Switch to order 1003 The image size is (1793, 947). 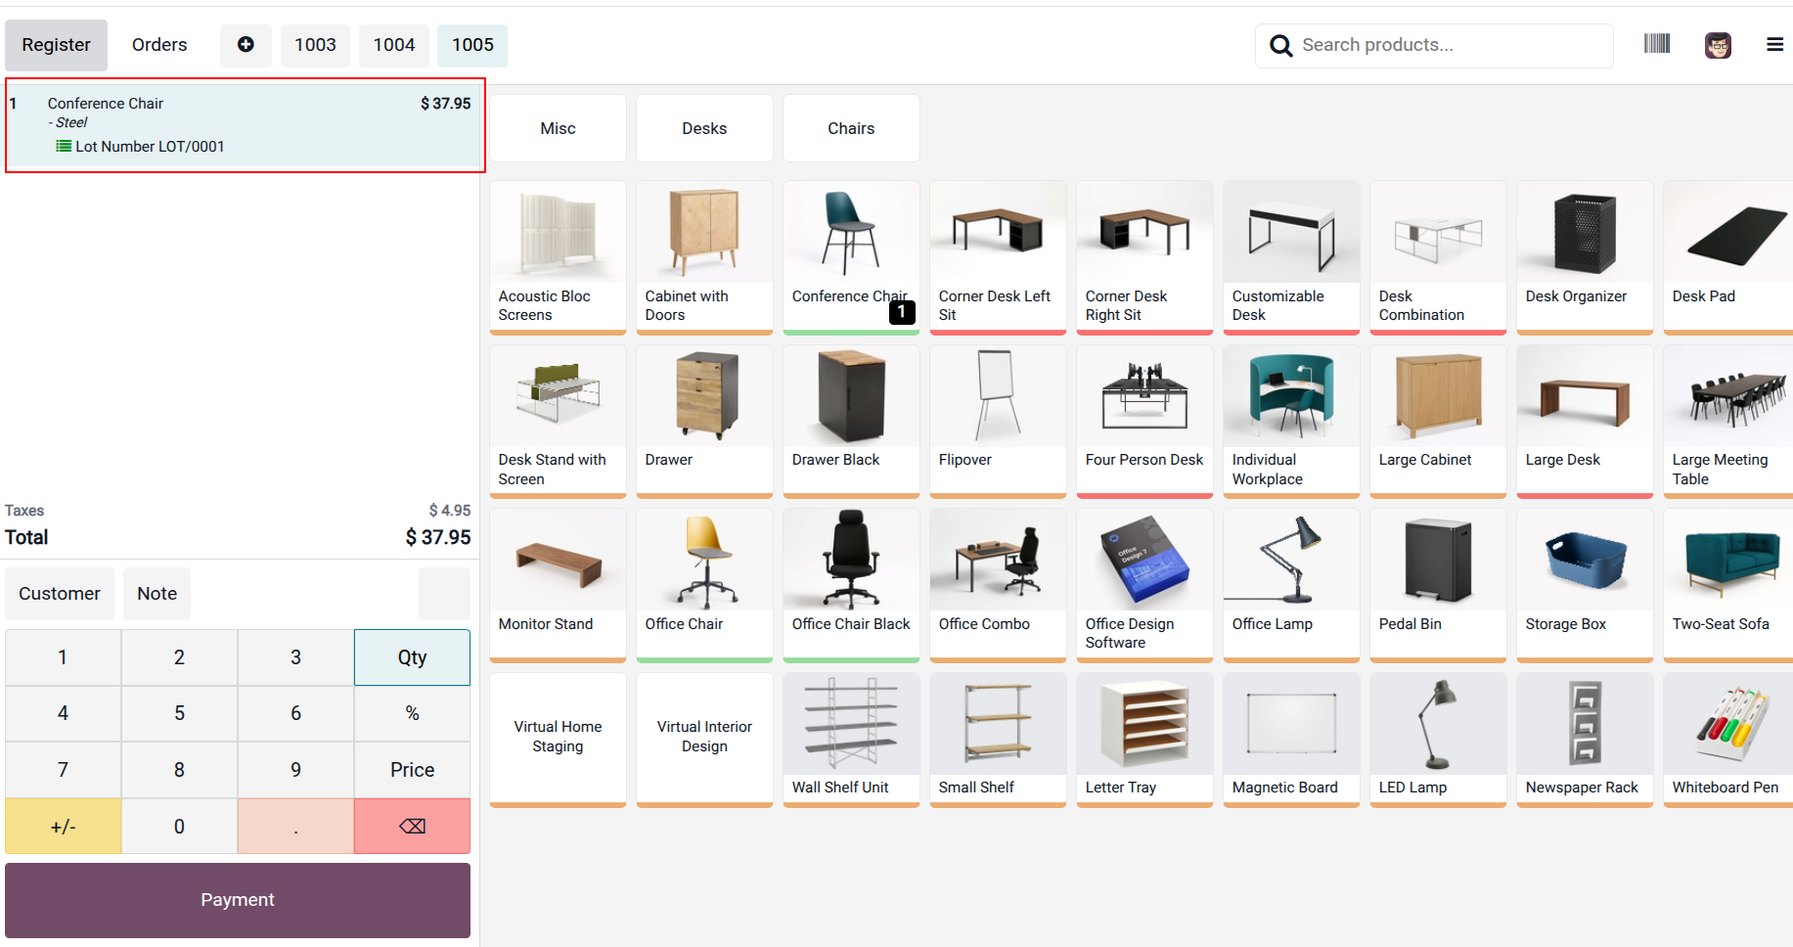(315, 45)
